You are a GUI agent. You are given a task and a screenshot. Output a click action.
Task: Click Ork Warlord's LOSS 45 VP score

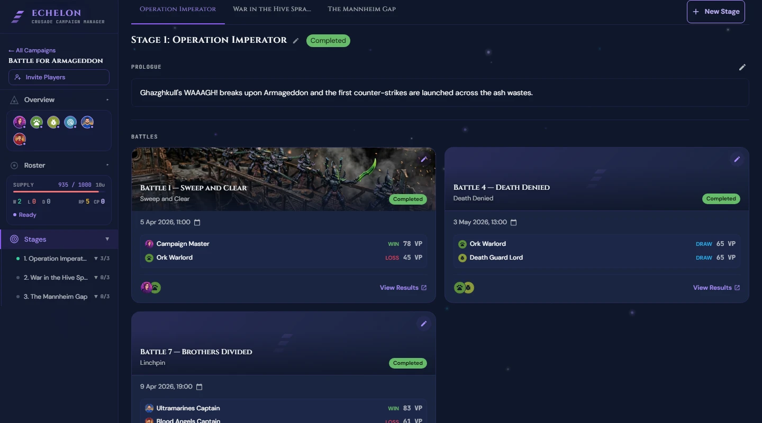click(404, 258)
